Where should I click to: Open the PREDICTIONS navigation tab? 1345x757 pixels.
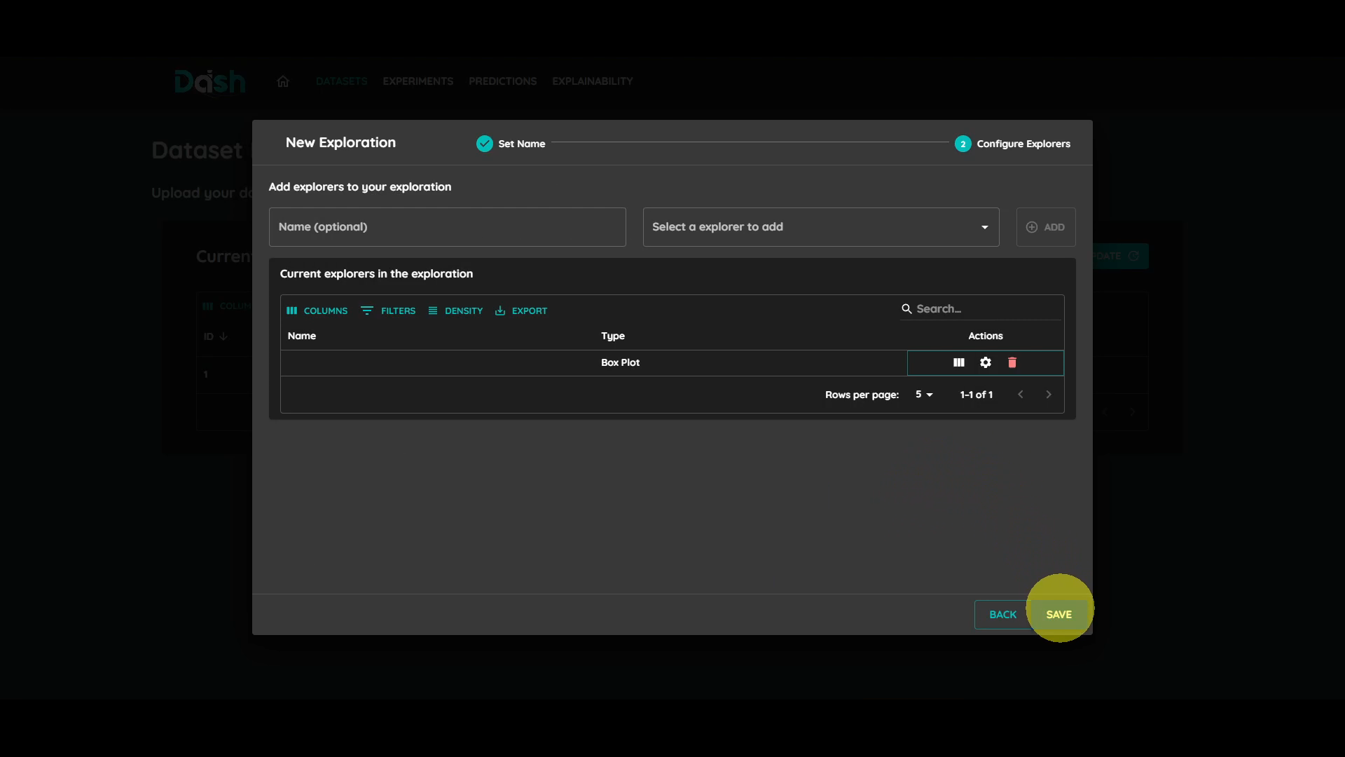pyautogui.click(x=503, y=81)
